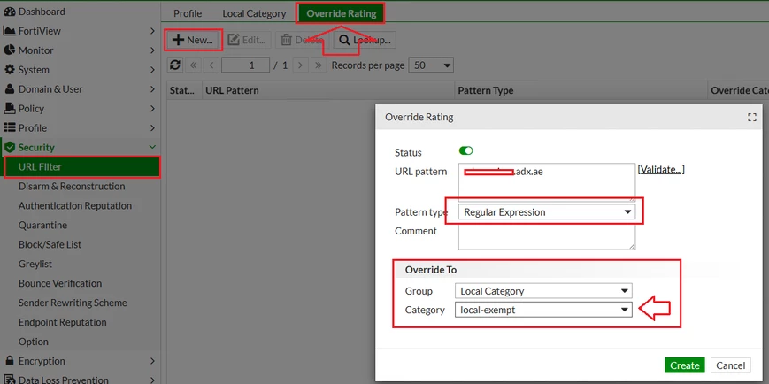
Task: Open Bounce Verification
Action: click(60, 283)
